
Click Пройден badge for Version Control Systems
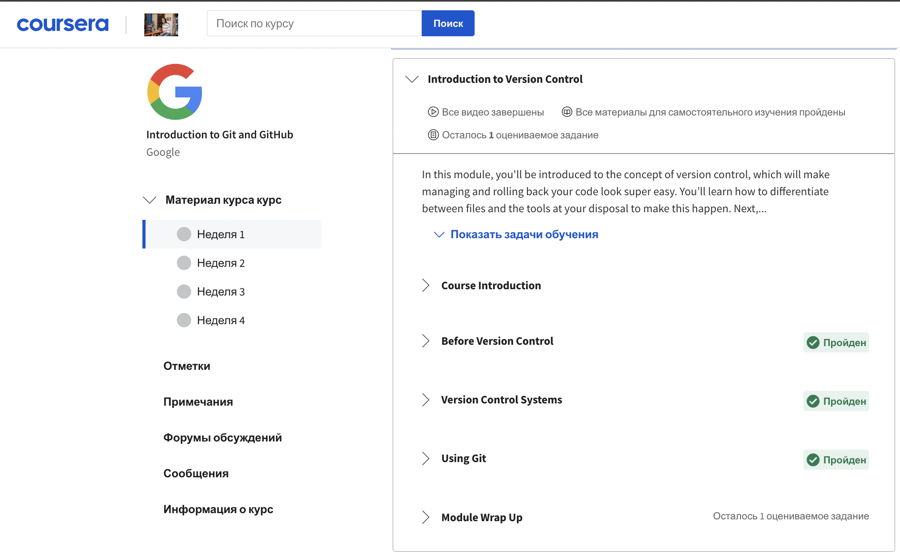[836, 401]
